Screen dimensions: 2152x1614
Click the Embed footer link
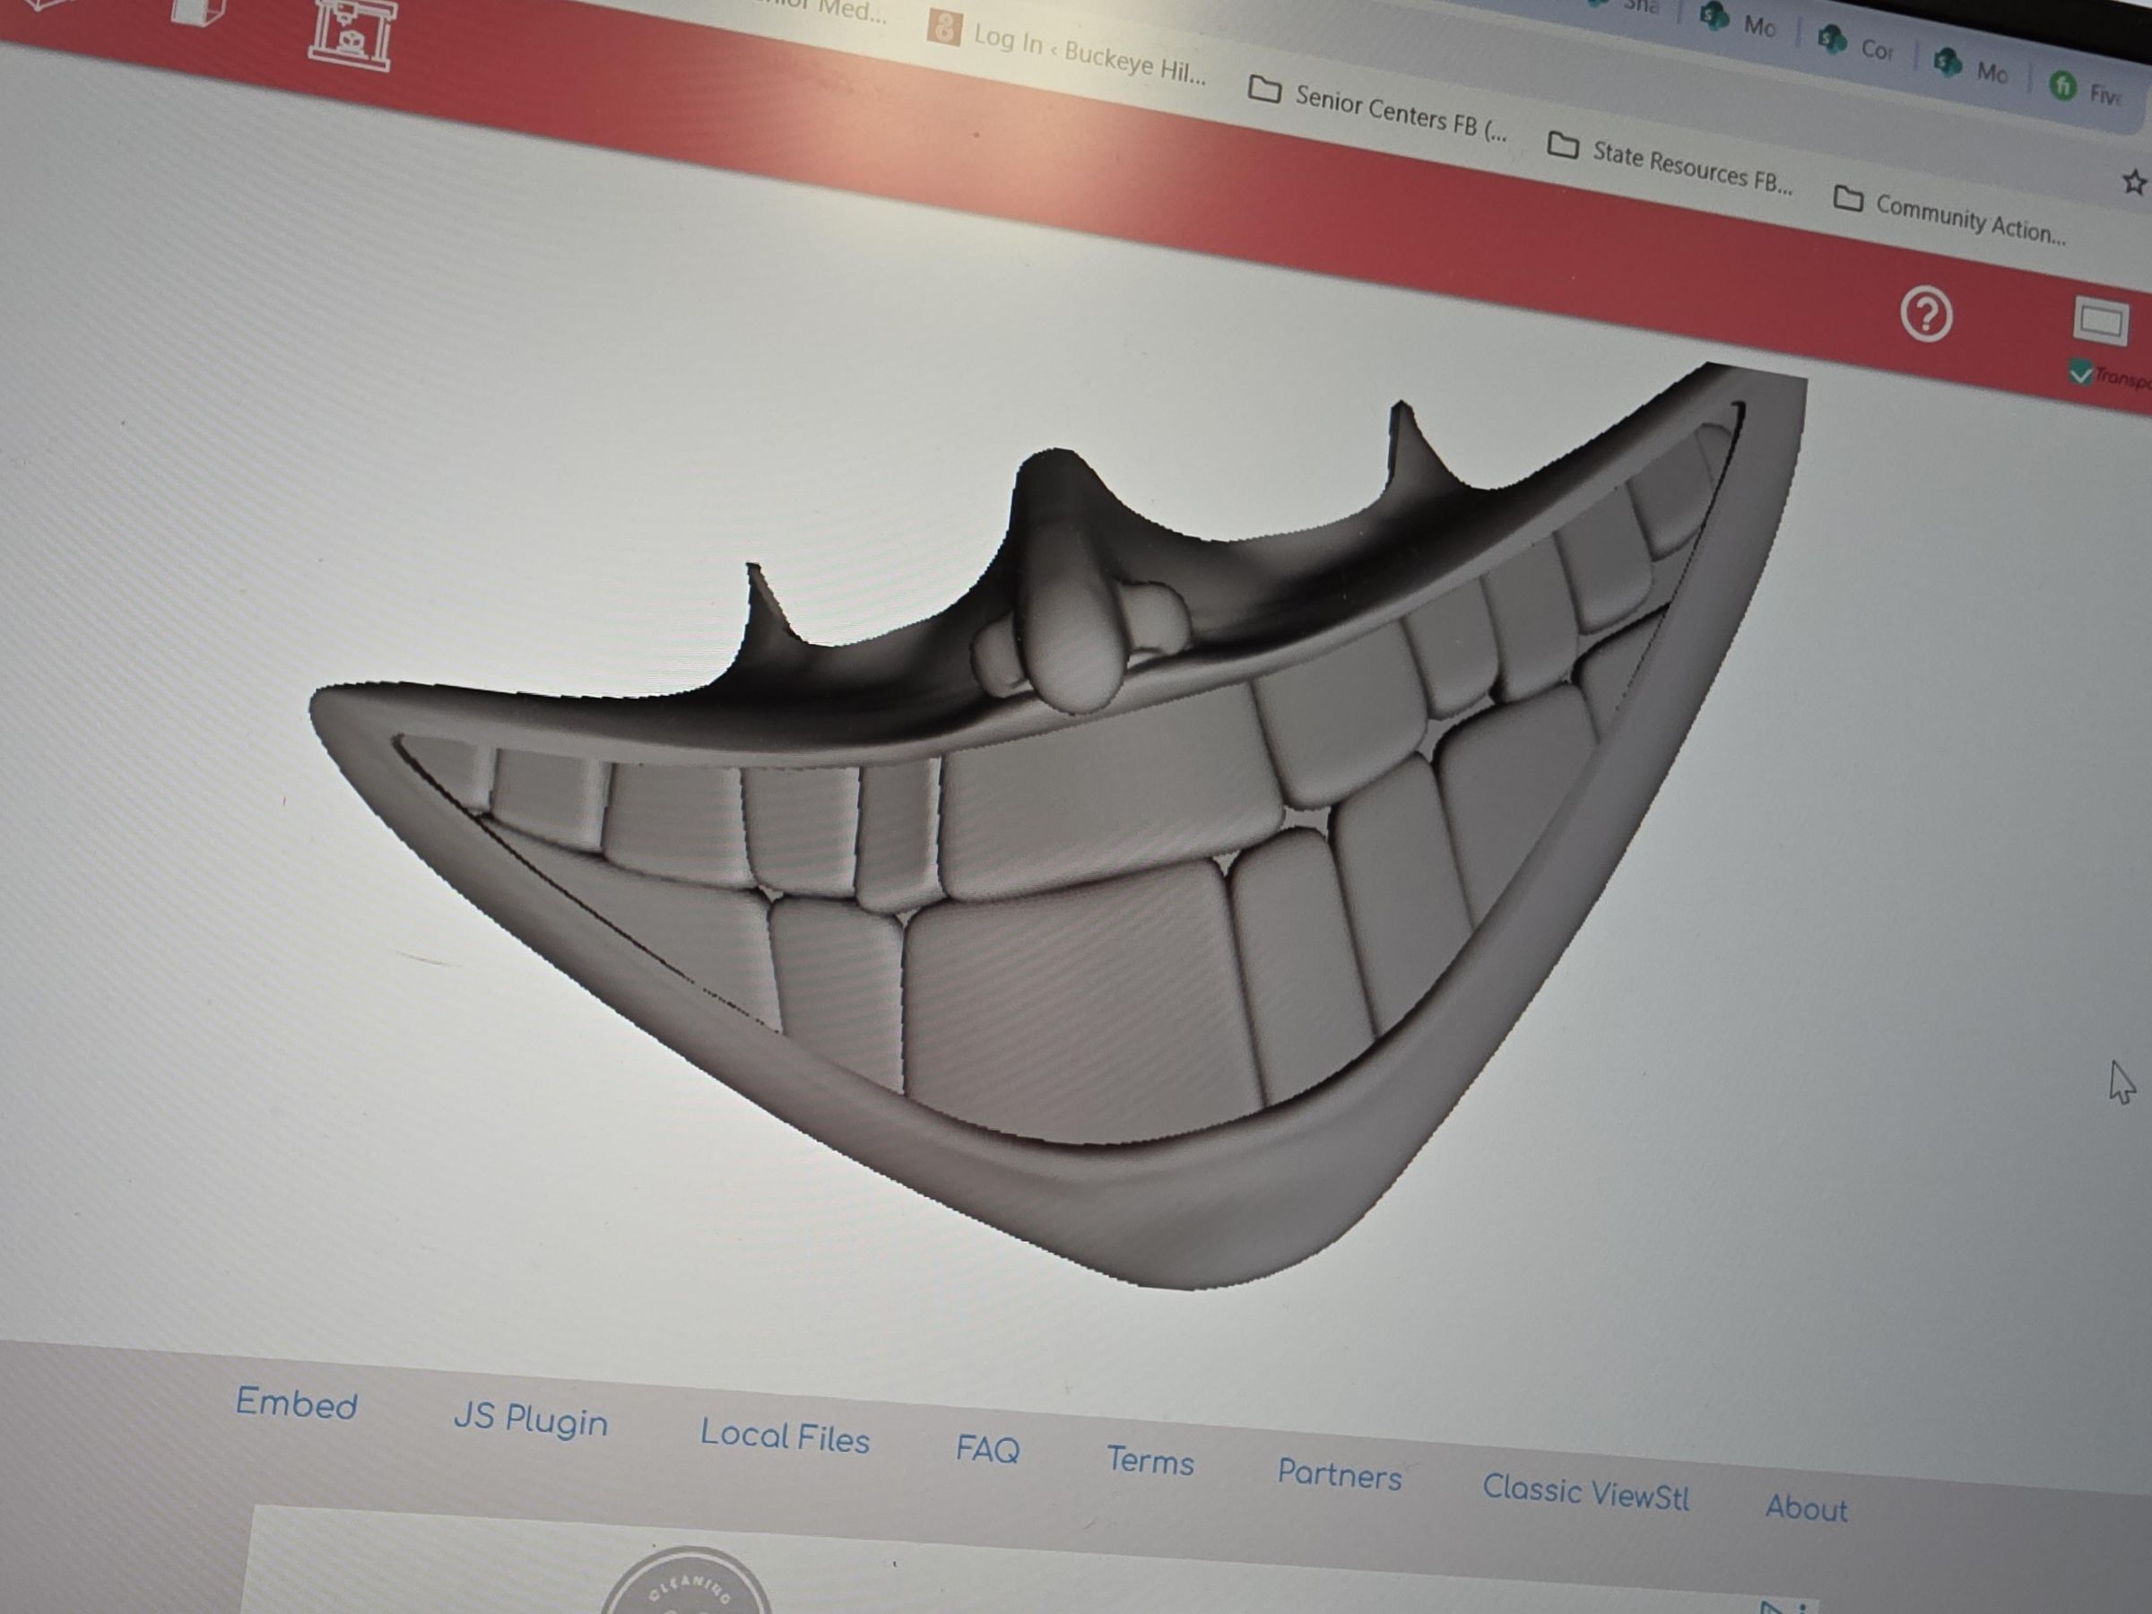click(x=297, y=1404)
